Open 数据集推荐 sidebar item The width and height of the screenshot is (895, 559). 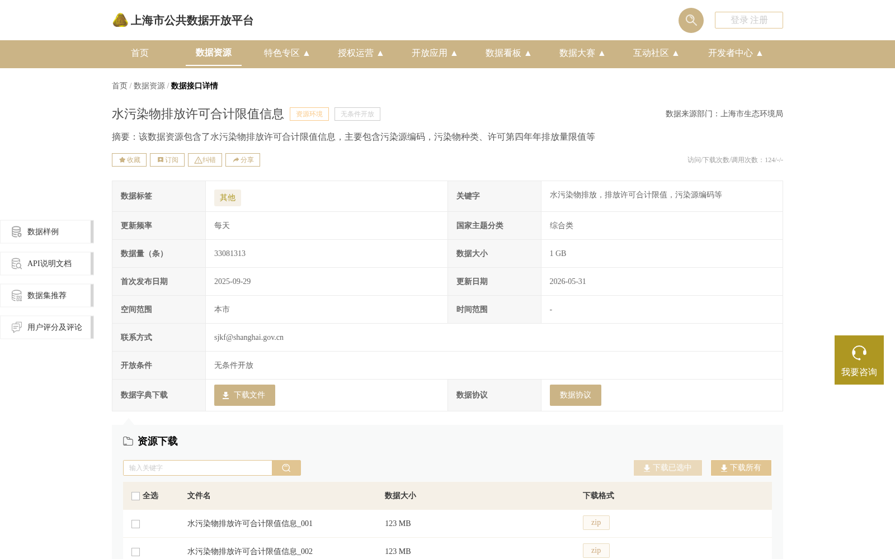[47, 295]
